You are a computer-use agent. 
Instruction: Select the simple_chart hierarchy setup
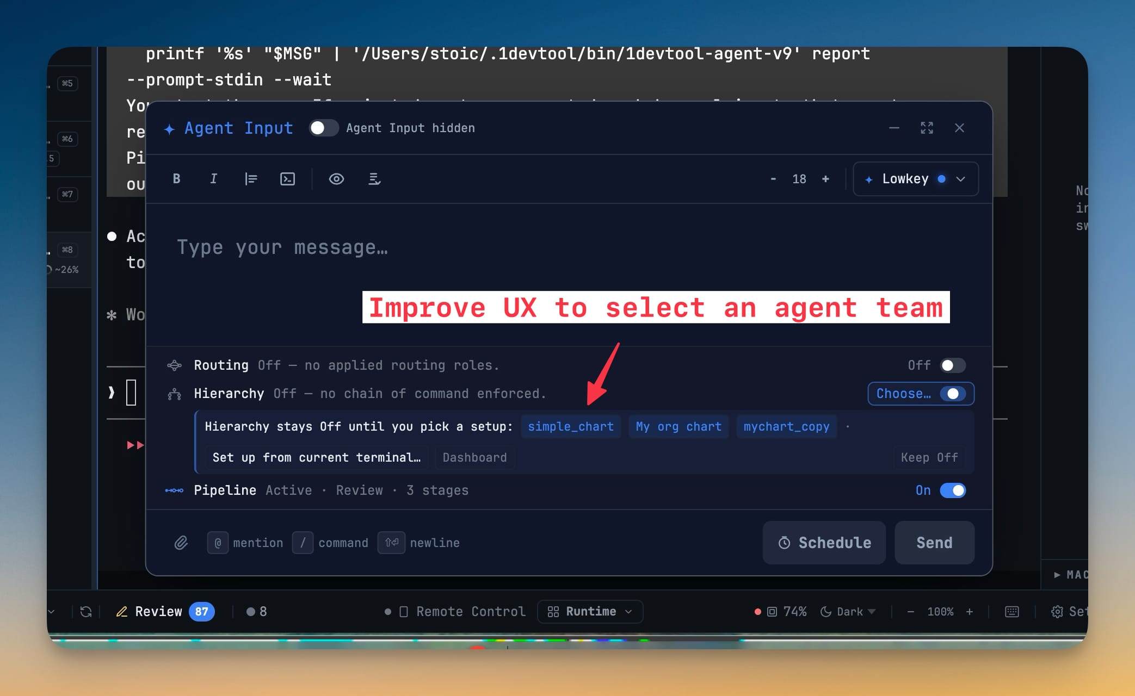571,426
